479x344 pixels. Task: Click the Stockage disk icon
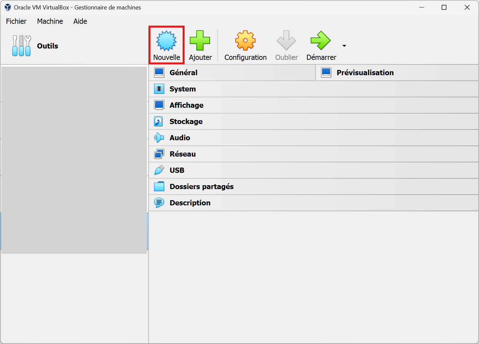[158, 121]
